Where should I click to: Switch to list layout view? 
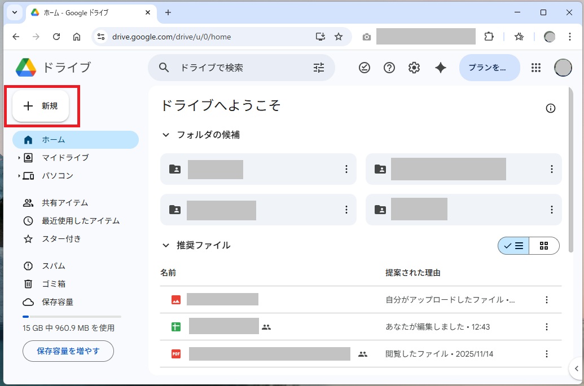[514, 246]
